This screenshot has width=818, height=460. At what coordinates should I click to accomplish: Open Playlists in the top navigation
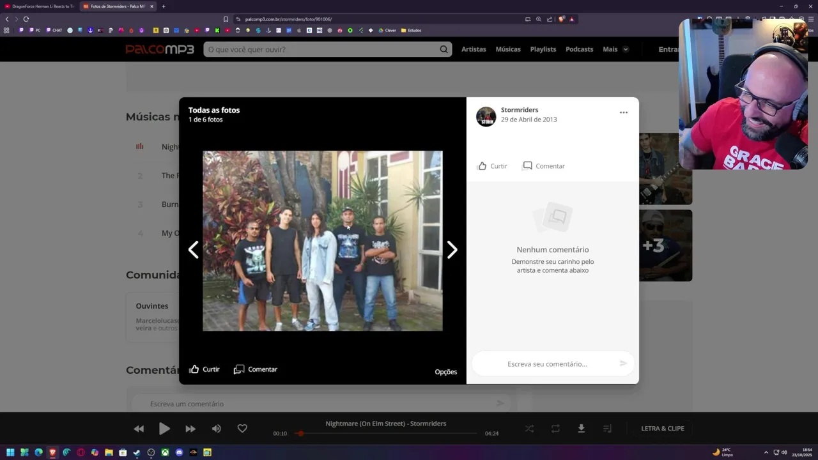pyautogui.click(x=543, y=49)
